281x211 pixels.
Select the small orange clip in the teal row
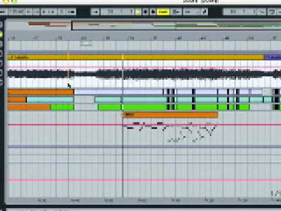[x=17, y=100]
